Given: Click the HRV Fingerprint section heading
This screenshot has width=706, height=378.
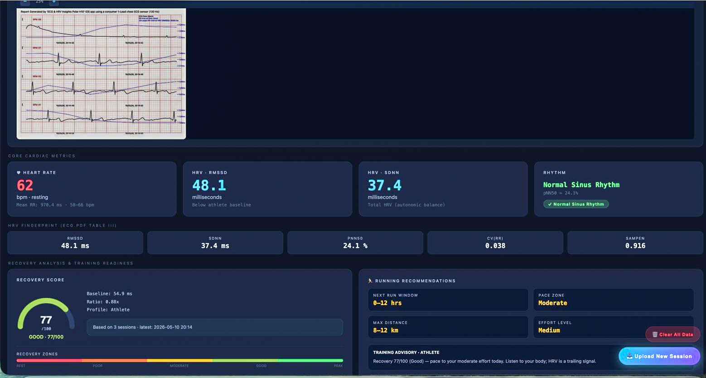Looking at the screenshot, I should coord(62,225).
